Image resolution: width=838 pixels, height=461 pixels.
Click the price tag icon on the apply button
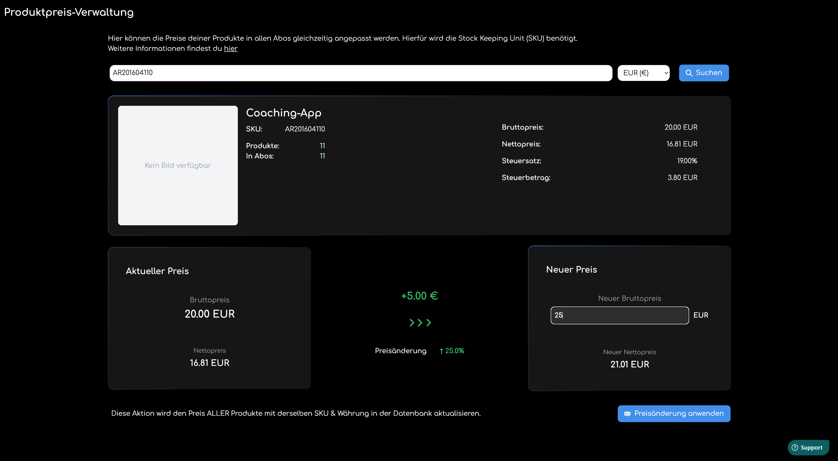pyautogui.click(x=627, y=413)
